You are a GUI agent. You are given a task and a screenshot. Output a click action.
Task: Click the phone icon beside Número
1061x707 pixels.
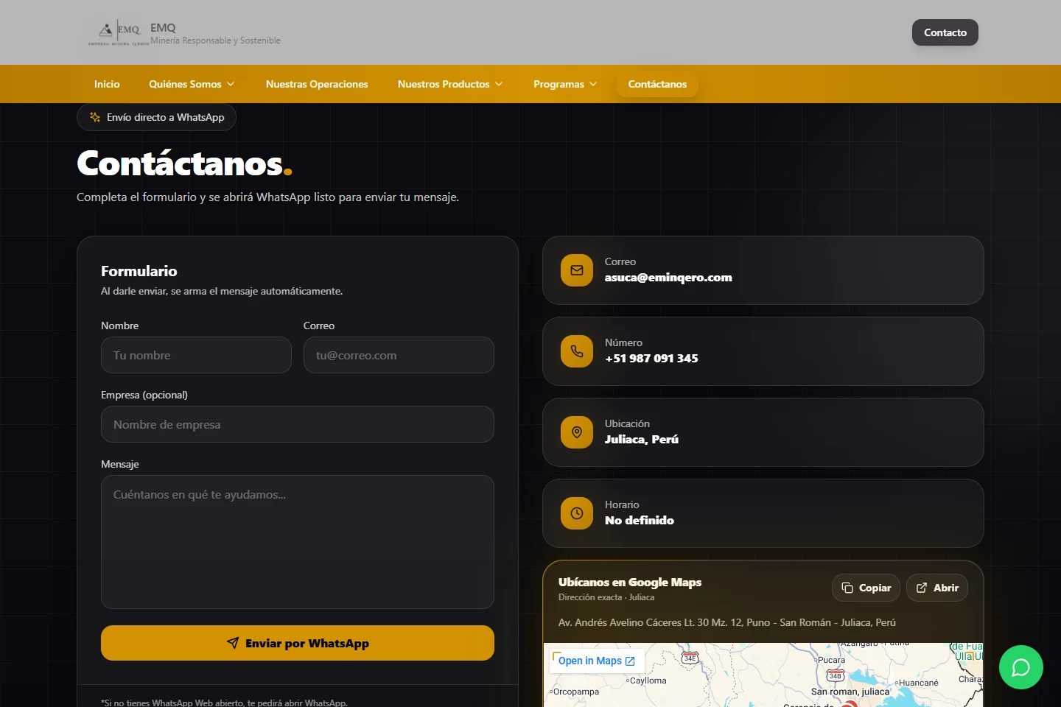[577, 351]
